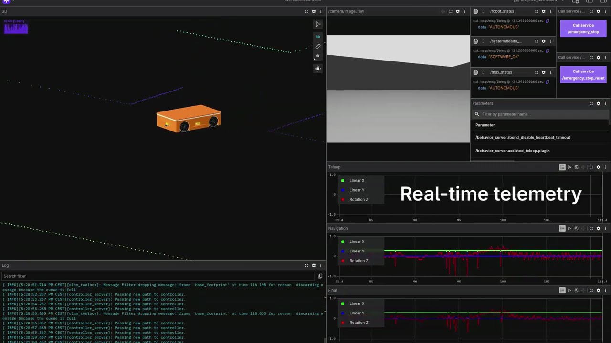Image resolution: width=611 pixels, height=343 pixels.
Task: Fullscreen the /system/health panel
Action: pos(537,41)
